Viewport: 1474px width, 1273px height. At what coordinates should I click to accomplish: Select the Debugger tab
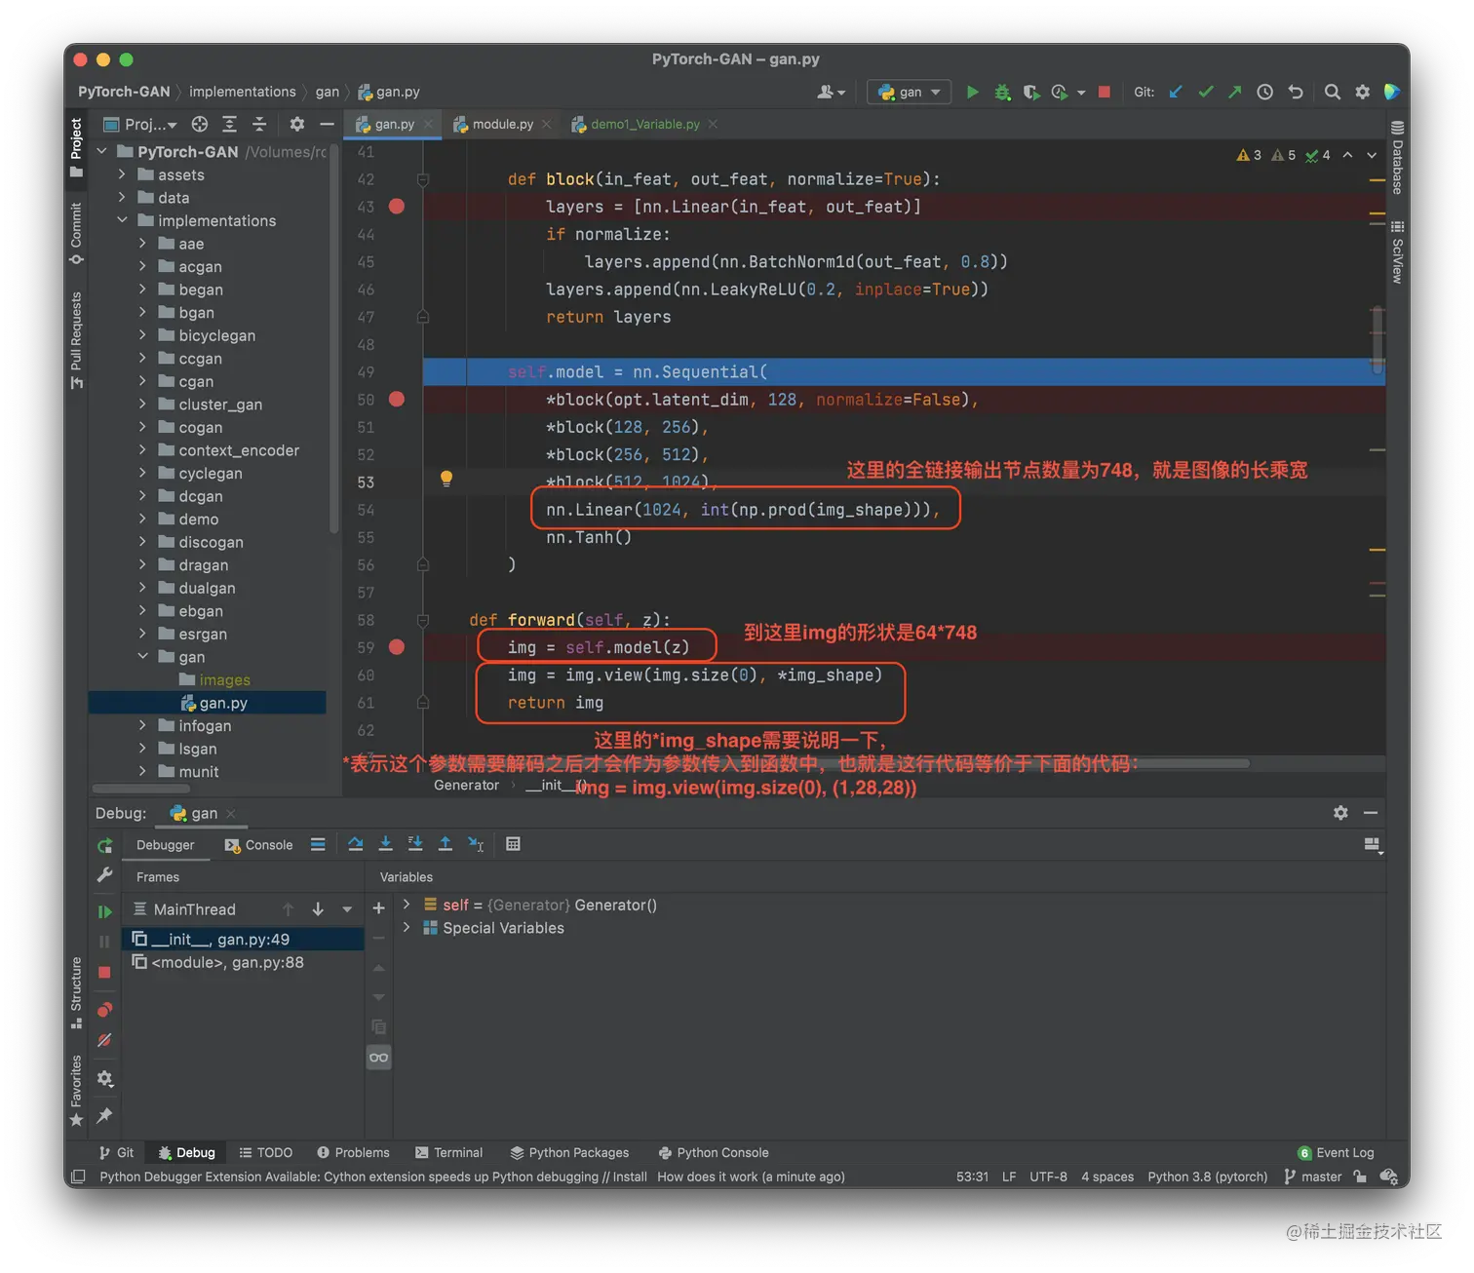165,845
